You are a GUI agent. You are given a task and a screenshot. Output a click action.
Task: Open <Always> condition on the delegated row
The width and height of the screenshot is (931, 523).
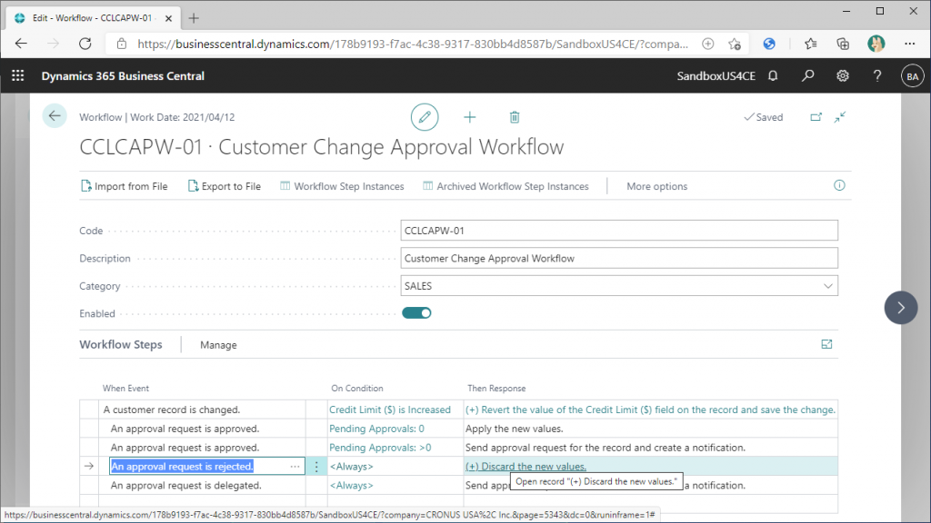352,486
